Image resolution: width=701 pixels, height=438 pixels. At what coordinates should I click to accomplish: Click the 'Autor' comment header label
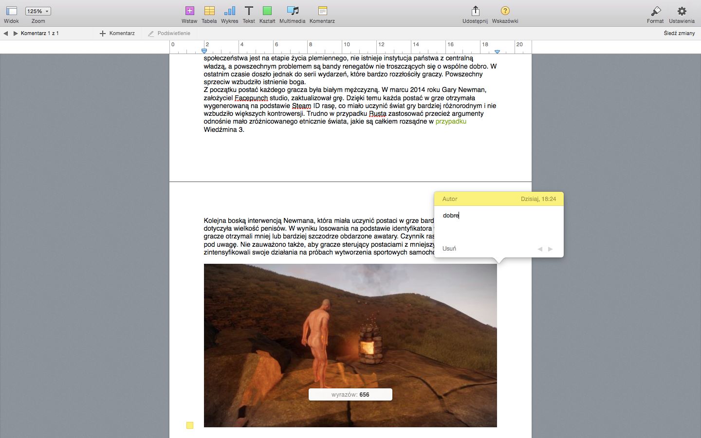tap(450, 199)
